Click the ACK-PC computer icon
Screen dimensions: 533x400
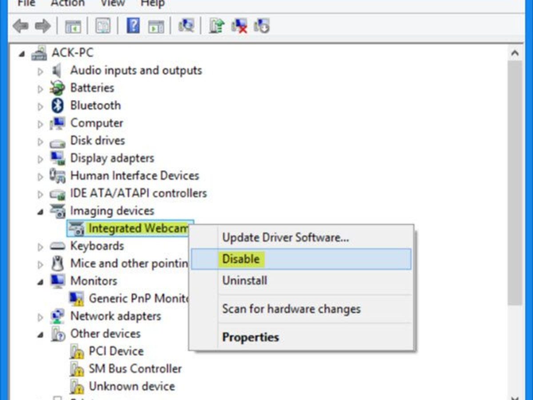click(40, 53)
